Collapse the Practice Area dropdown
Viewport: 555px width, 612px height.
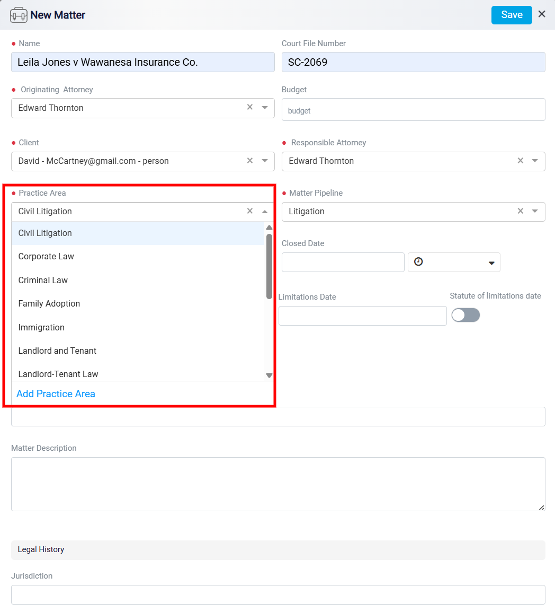coord(265,212)
